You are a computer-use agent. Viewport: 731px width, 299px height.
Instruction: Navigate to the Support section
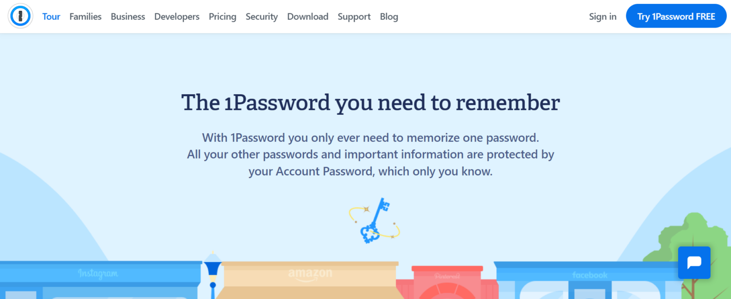coord(354,16)
